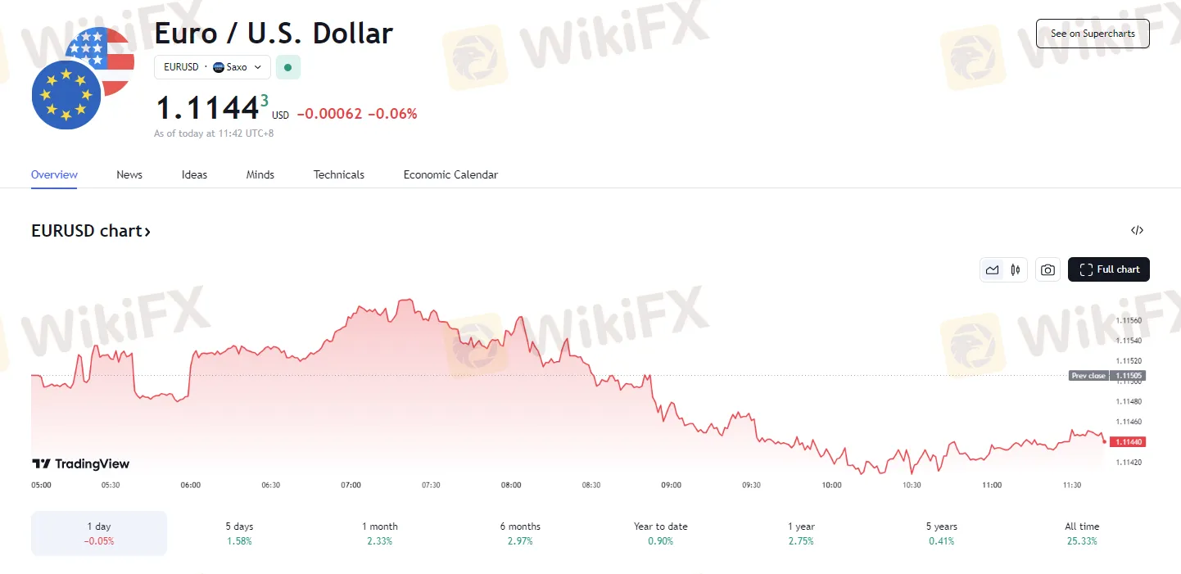Open the Full chart view
1181x574 pixels.
click(1109, 269)
